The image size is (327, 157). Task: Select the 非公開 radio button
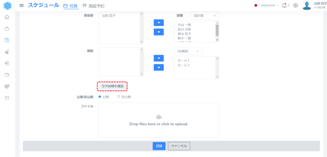119,97
